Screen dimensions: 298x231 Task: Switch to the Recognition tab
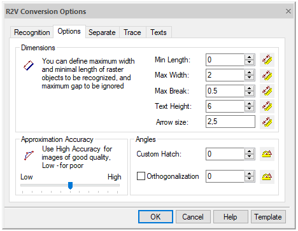32,32
